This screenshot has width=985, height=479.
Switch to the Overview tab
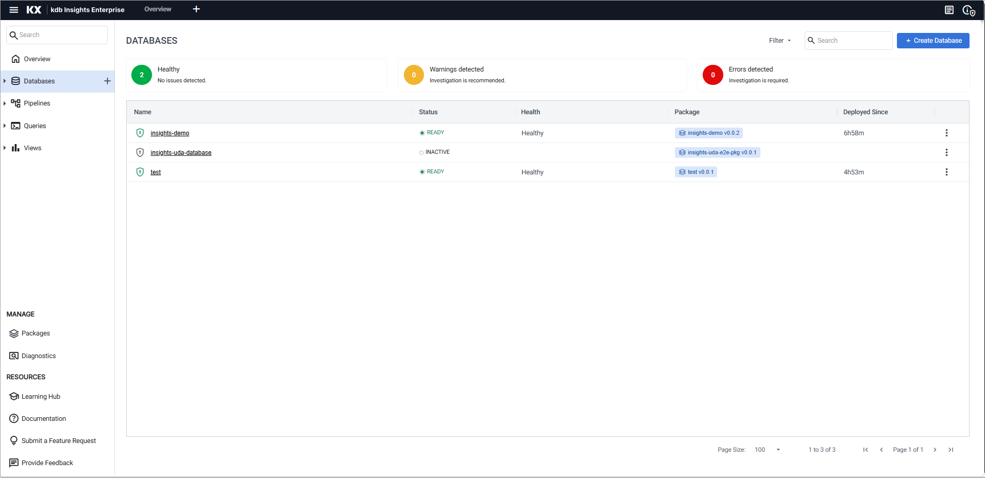158,9
